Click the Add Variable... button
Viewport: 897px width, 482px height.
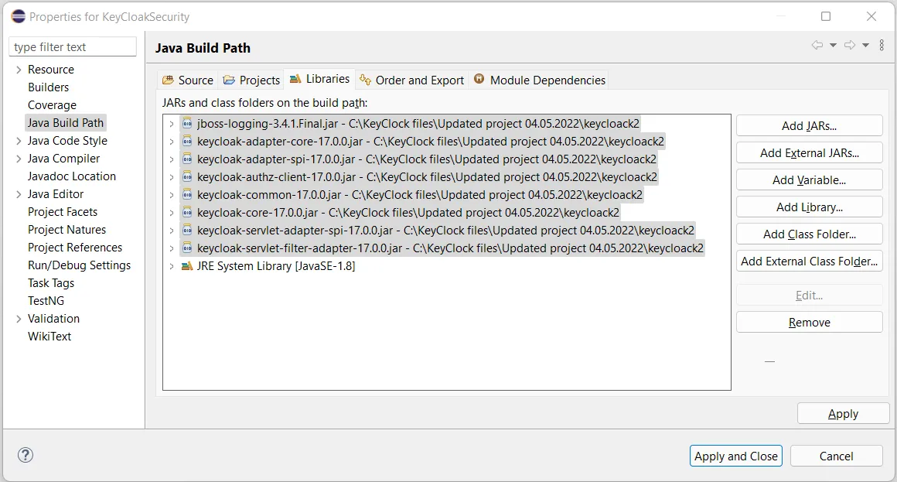[809, 179]
